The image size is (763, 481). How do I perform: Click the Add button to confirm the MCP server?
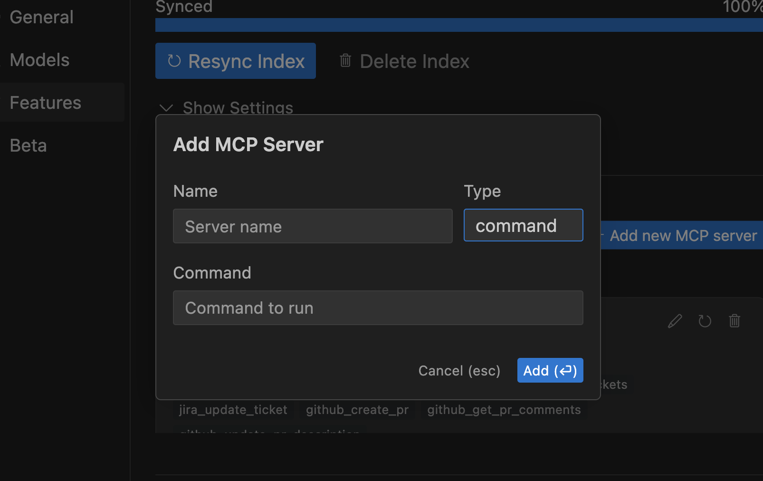[x=550, y=370]
